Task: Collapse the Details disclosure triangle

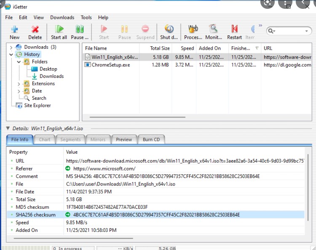Action: coord(8,128)
